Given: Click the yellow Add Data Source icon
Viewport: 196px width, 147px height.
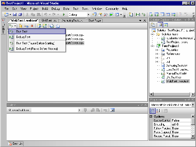Looking at the screenshot, I should (x=20, y=26).
